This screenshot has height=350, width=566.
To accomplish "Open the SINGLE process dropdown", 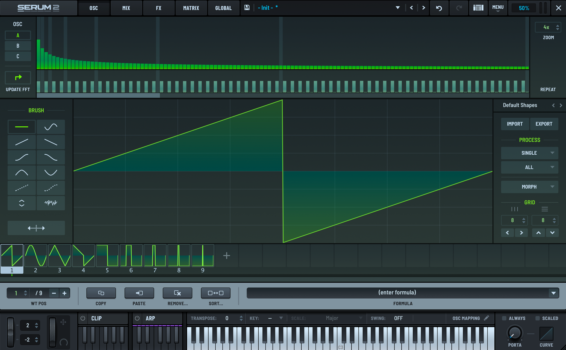I will coord(529,153).
